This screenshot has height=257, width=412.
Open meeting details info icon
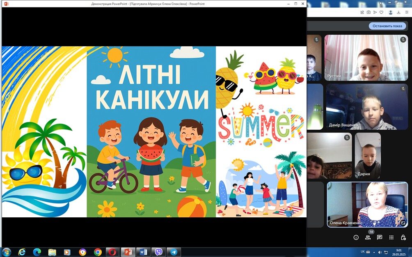356,237
